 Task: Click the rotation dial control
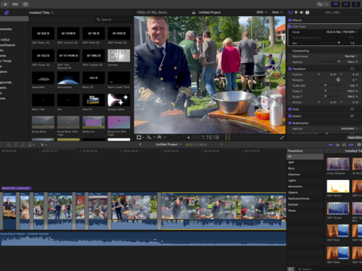tap(338, 80)
